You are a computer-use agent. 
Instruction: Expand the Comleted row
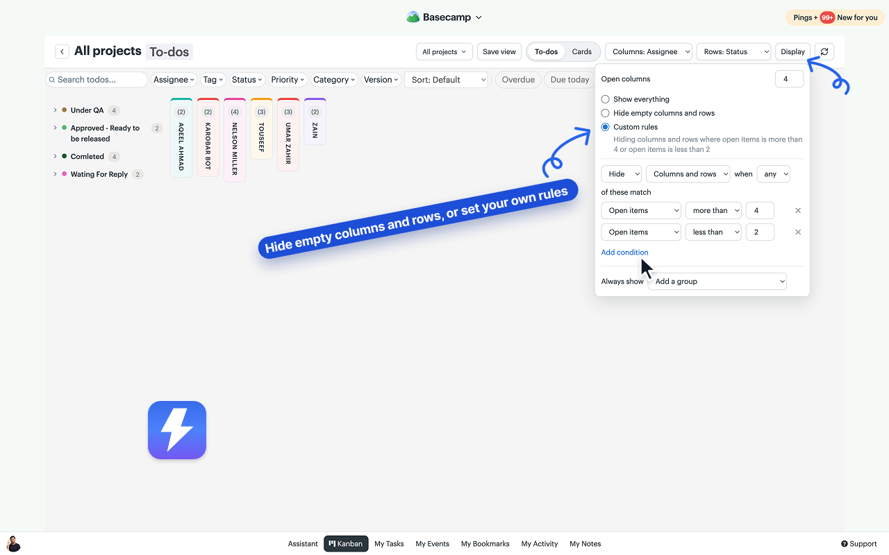click(56, 157)
